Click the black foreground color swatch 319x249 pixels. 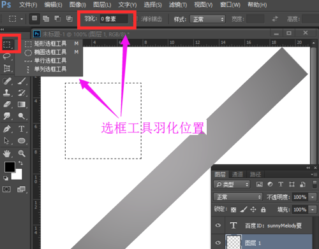coord(10,167)
